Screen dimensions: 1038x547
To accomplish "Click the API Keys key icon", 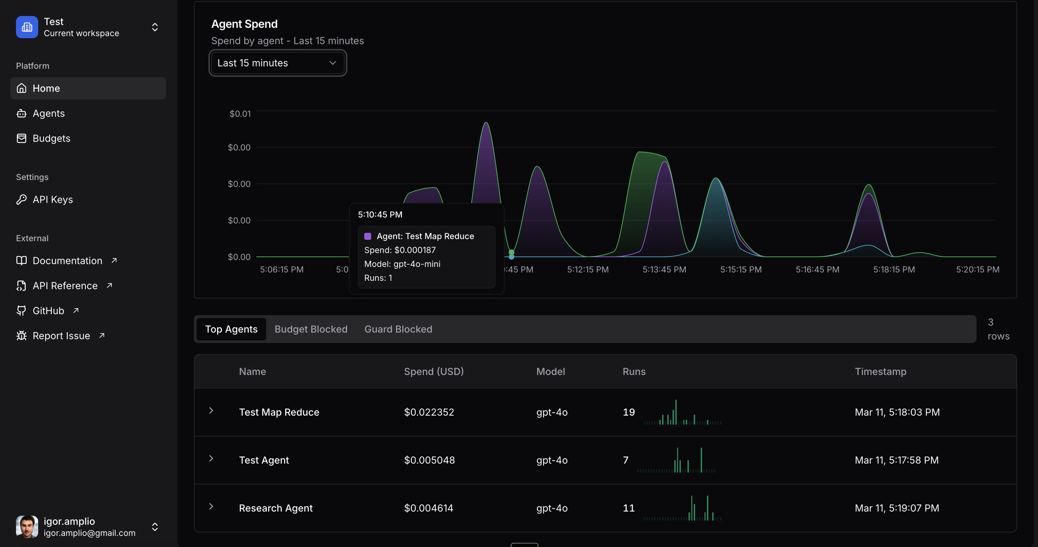I will 21,199.
